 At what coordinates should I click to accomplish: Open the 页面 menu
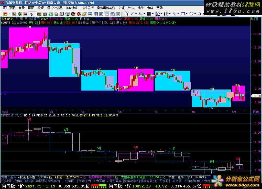tap(12, 8)
